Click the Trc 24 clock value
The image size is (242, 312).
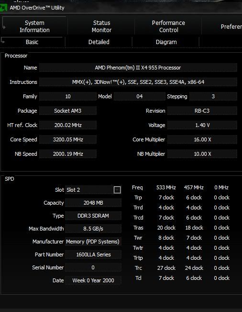[x=194, y=268]
